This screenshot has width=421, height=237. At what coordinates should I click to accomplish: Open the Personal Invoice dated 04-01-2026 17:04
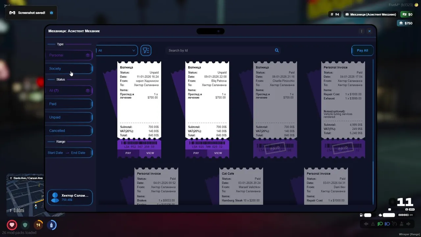coord(343,110)
